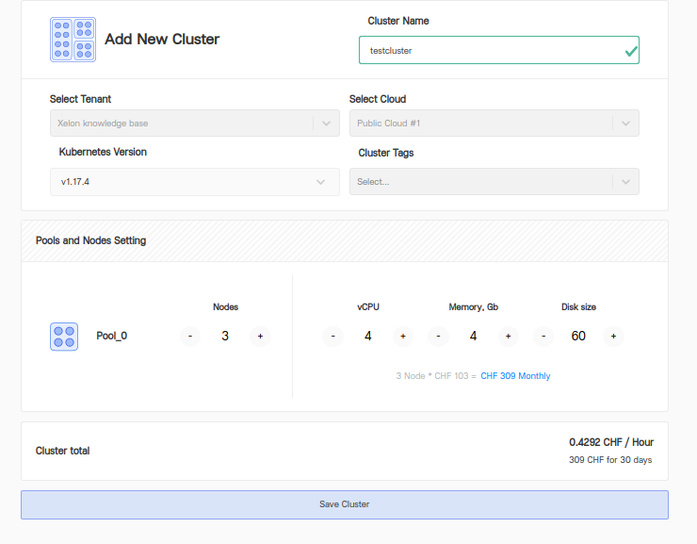
Task: Increase vCPU with the plus button
Action: 402,337
